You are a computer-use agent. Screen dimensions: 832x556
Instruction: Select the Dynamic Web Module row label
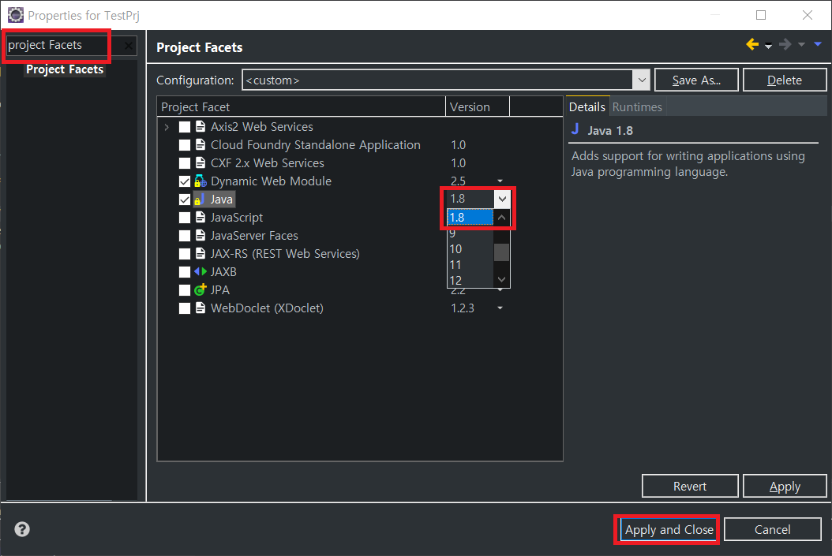click(x=271, y=181)
